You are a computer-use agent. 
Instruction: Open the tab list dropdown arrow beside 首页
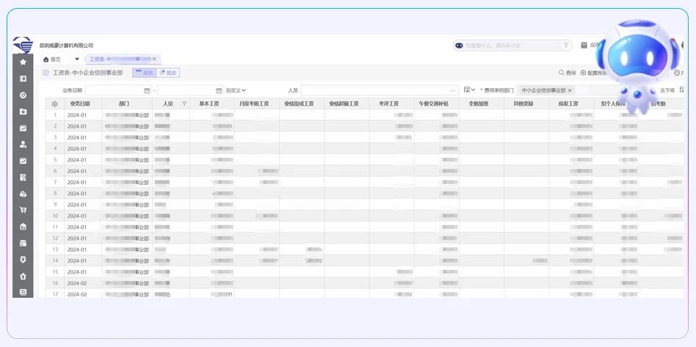(x=76, y=59)
